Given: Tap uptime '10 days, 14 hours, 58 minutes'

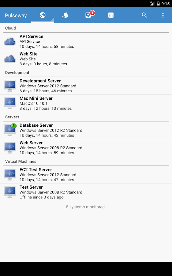Looking at the screenshot, I should point(47,47).
